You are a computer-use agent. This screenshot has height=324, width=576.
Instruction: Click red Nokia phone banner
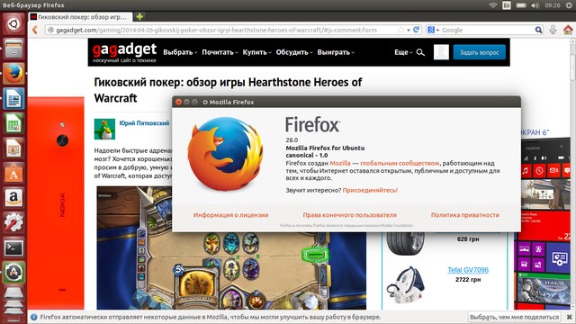click(x=56, y=203)
